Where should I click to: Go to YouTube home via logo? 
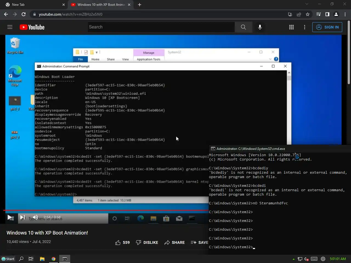(32, 27)
